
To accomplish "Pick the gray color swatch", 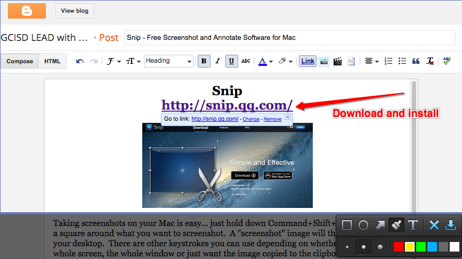I will coord(443,247).
